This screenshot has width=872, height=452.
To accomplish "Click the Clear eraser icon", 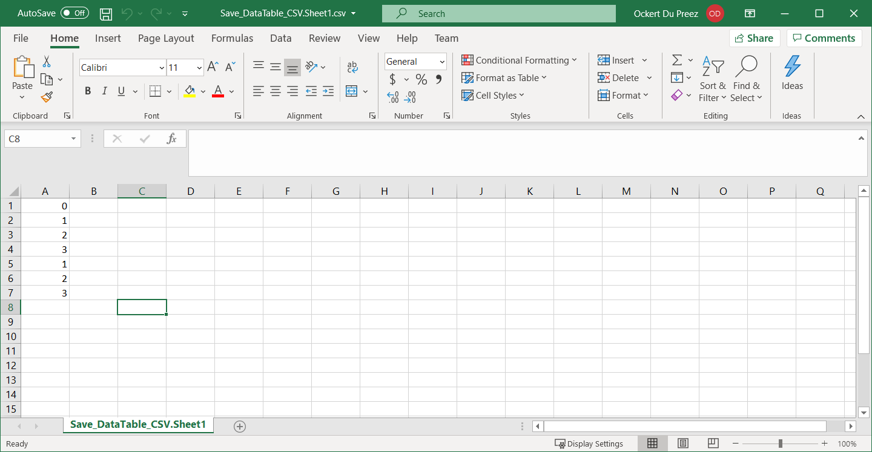I will pos(677,95).
